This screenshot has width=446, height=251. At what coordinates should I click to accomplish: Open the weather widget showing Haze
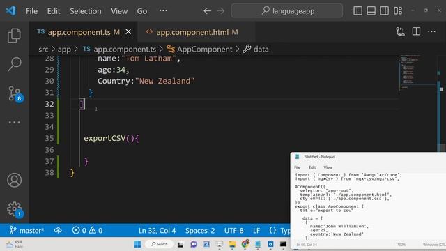pos(14,244)
